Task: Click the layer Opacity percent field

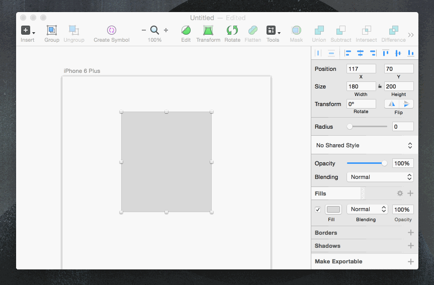Action: click(403, 163)
